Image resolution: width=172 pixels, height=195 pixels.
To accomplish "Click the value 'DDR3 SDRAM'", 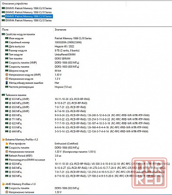I will 63,58.
